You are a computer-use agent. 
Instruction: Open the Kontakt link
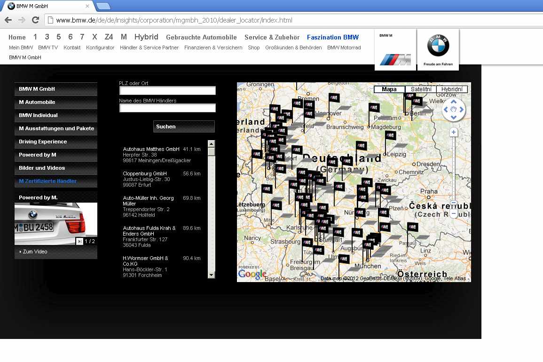click(71, 47)
